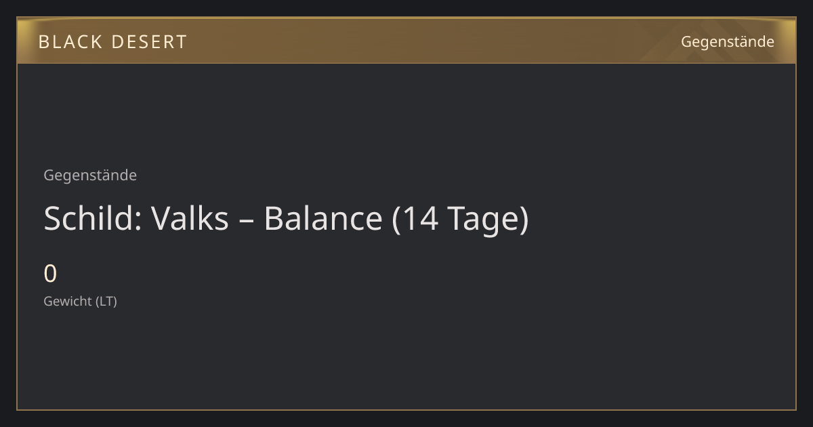Select the weight value 0
Viewport: 813px width, 427px height.
tap(50, 274)
